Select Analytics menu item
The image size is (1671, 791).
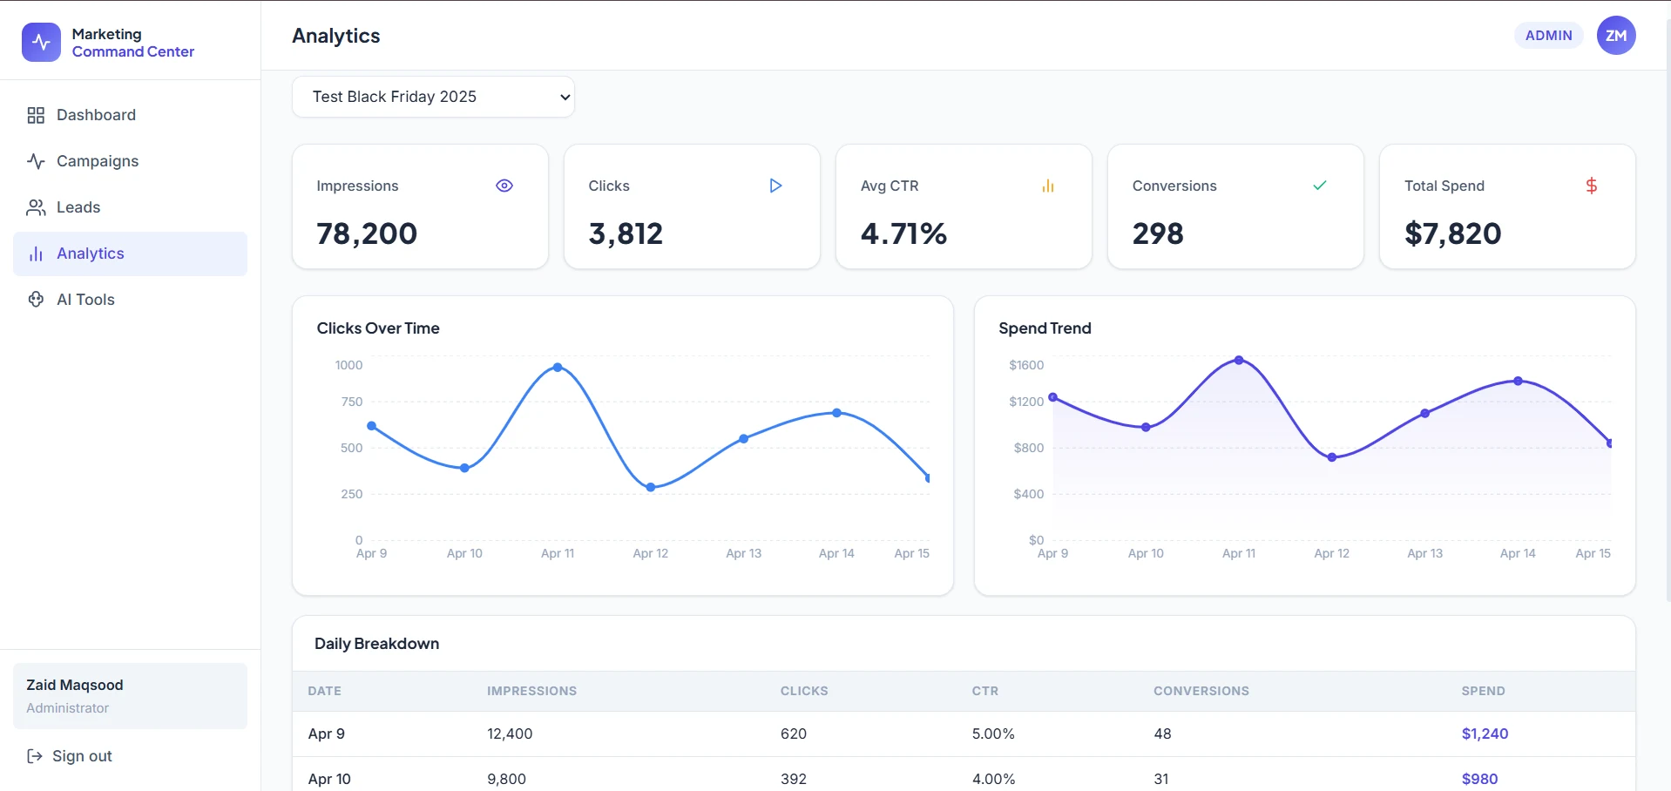[x=130, y=254]
